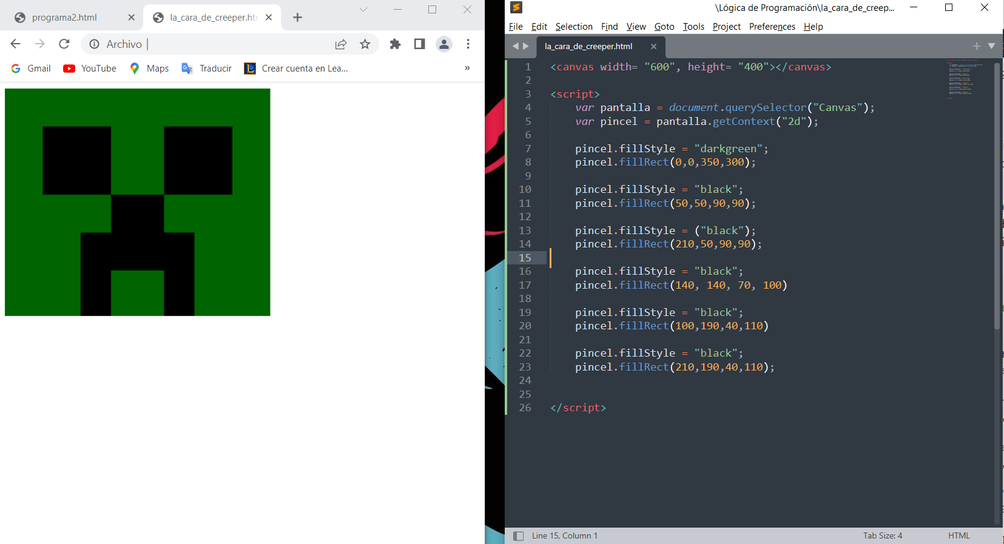
Task: Open the Tools menu
Action: point(693,27)
